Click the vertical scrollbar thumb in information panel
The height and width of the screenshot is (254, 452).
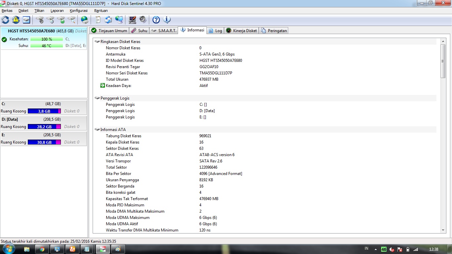click(443, 61)
